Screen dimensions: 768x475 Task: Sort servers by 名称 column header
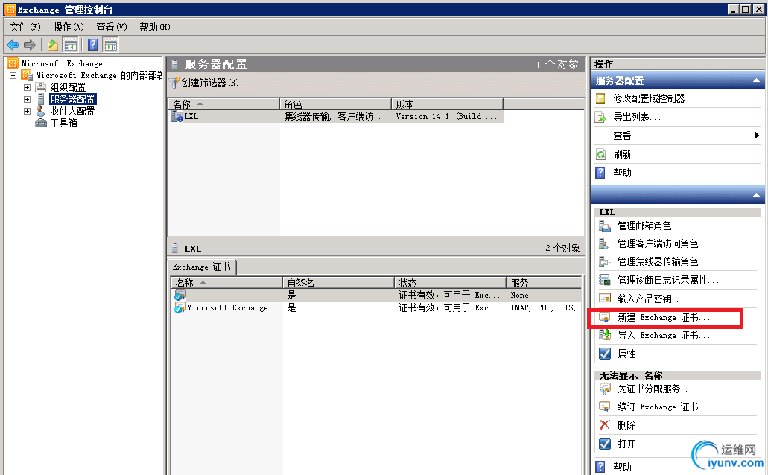click(223, 104)
